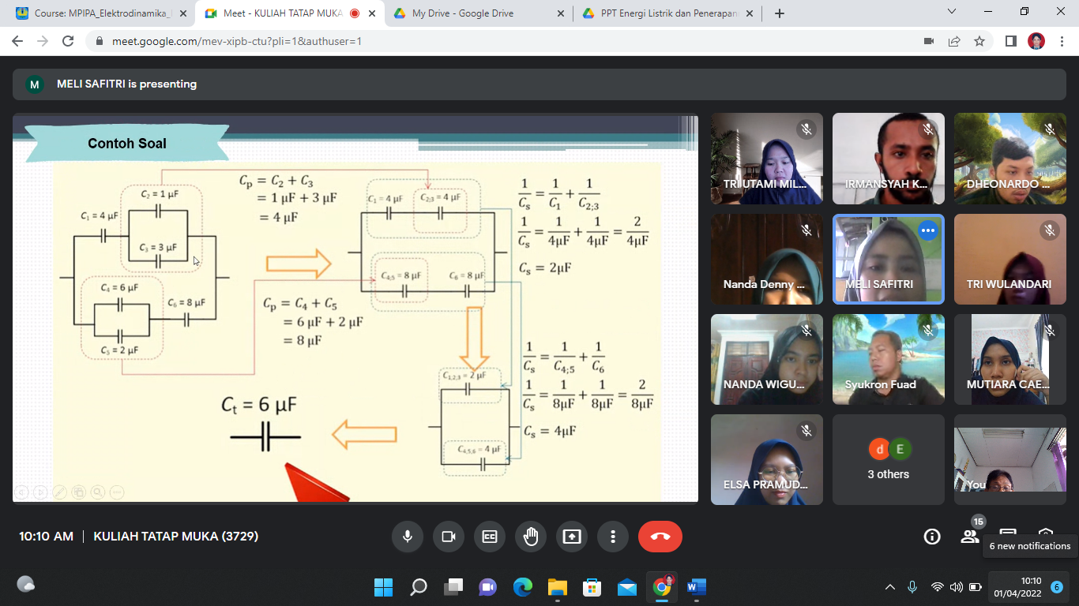Show the participants list with 15 people

click(970, 537)
